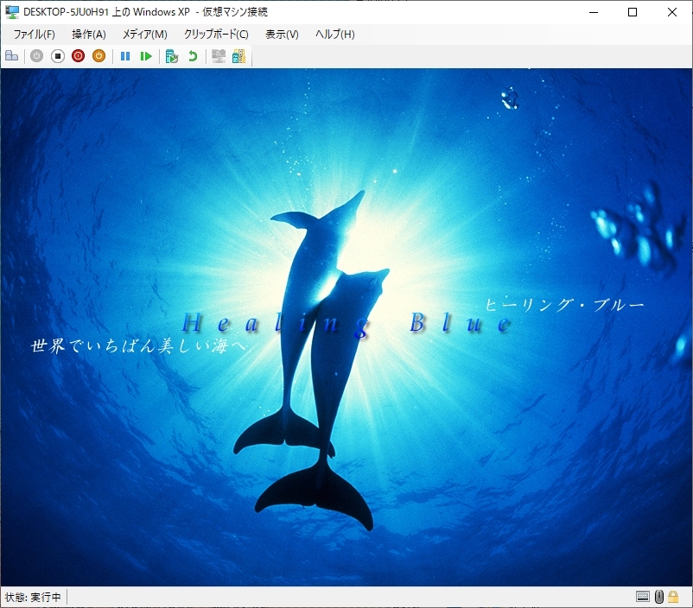Click the mouse icon in the status bar
Image resolution: width=693 pixels, height=608 pixels.
658,597
